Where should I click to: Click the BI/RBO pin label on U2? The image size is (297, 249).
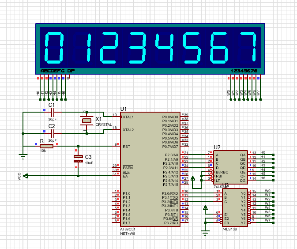(222, 172)
